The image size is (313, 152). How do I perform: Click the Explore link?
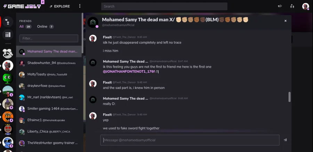point(60,6)
